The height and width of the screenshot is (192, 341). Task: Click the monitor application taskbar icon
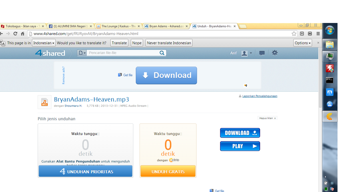pyautogui.click(x=330, y=56)
